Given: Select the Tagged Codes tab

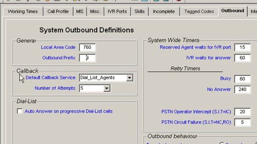Looking at the screenshot, I should click(x=199, y=12).
